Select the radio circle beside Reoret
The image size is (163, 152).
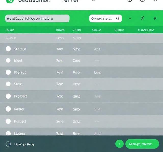[x=8, y=109]
